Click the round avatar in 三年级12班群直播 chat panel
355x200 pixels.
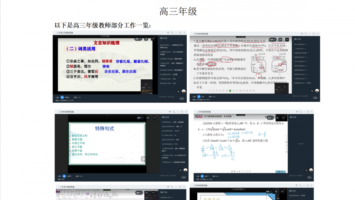coord(184,91)
